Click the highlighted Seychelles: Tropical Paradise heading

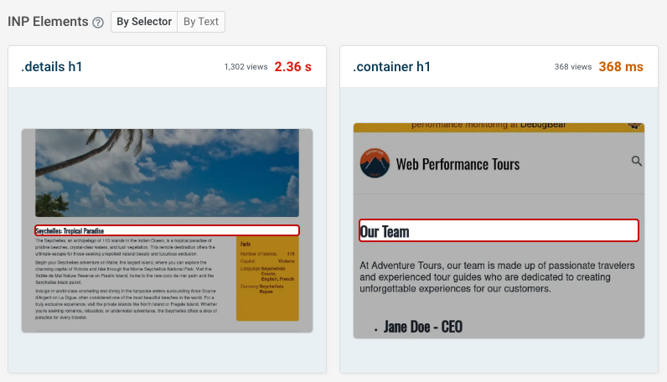[167, 230]
